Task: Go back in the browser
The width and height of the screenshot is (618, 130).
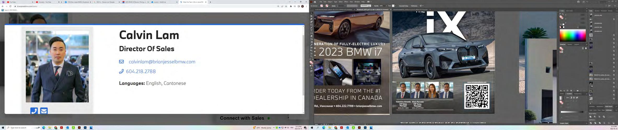Action: tap(3, 6)
